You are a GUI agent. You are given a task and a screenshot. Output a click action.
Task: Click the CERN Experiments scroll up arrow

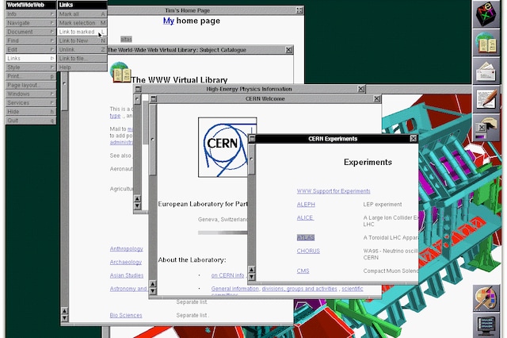[251, 269]
